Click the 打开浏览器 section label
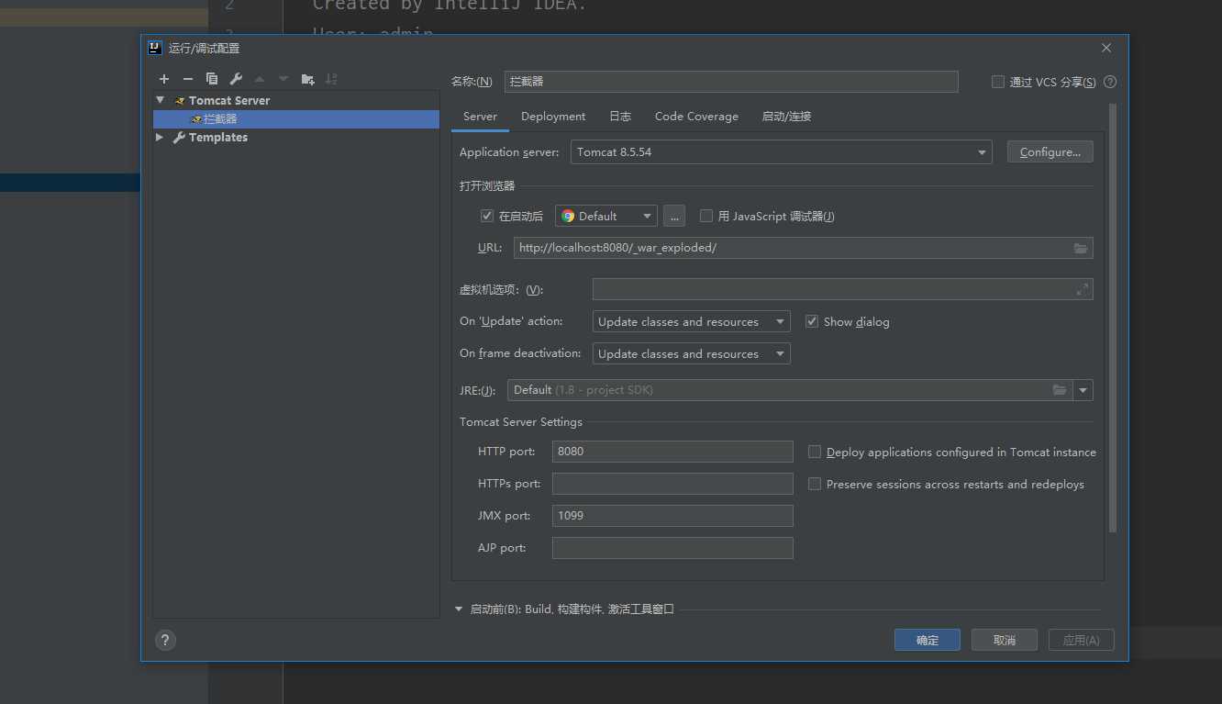 coord(487,185)
